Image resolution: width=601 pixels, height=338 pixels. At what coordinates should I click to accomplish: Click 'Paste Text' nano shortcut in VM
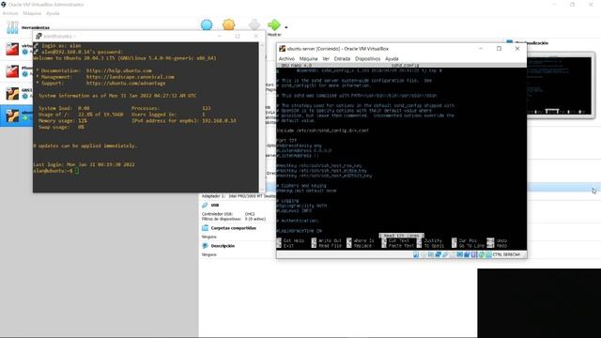coord(401,246)
